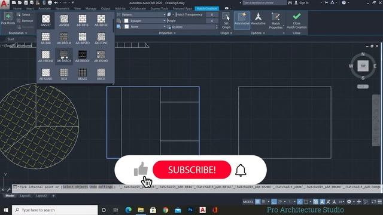This screenshot has height=215, width=383.
Task: Switch to the Parametric ribbon tab
Action: [62, 8]
